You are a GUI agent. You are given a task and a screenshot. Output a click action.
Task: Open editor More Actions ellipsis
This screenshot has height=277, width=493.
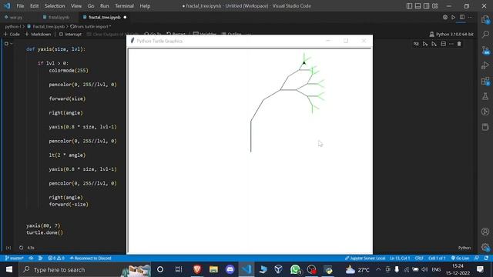click(471, 17)
